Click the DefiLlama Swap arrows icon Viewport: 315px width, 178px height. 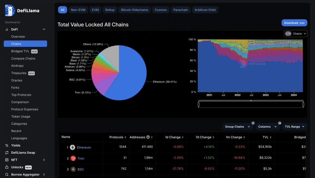(7, 153)
